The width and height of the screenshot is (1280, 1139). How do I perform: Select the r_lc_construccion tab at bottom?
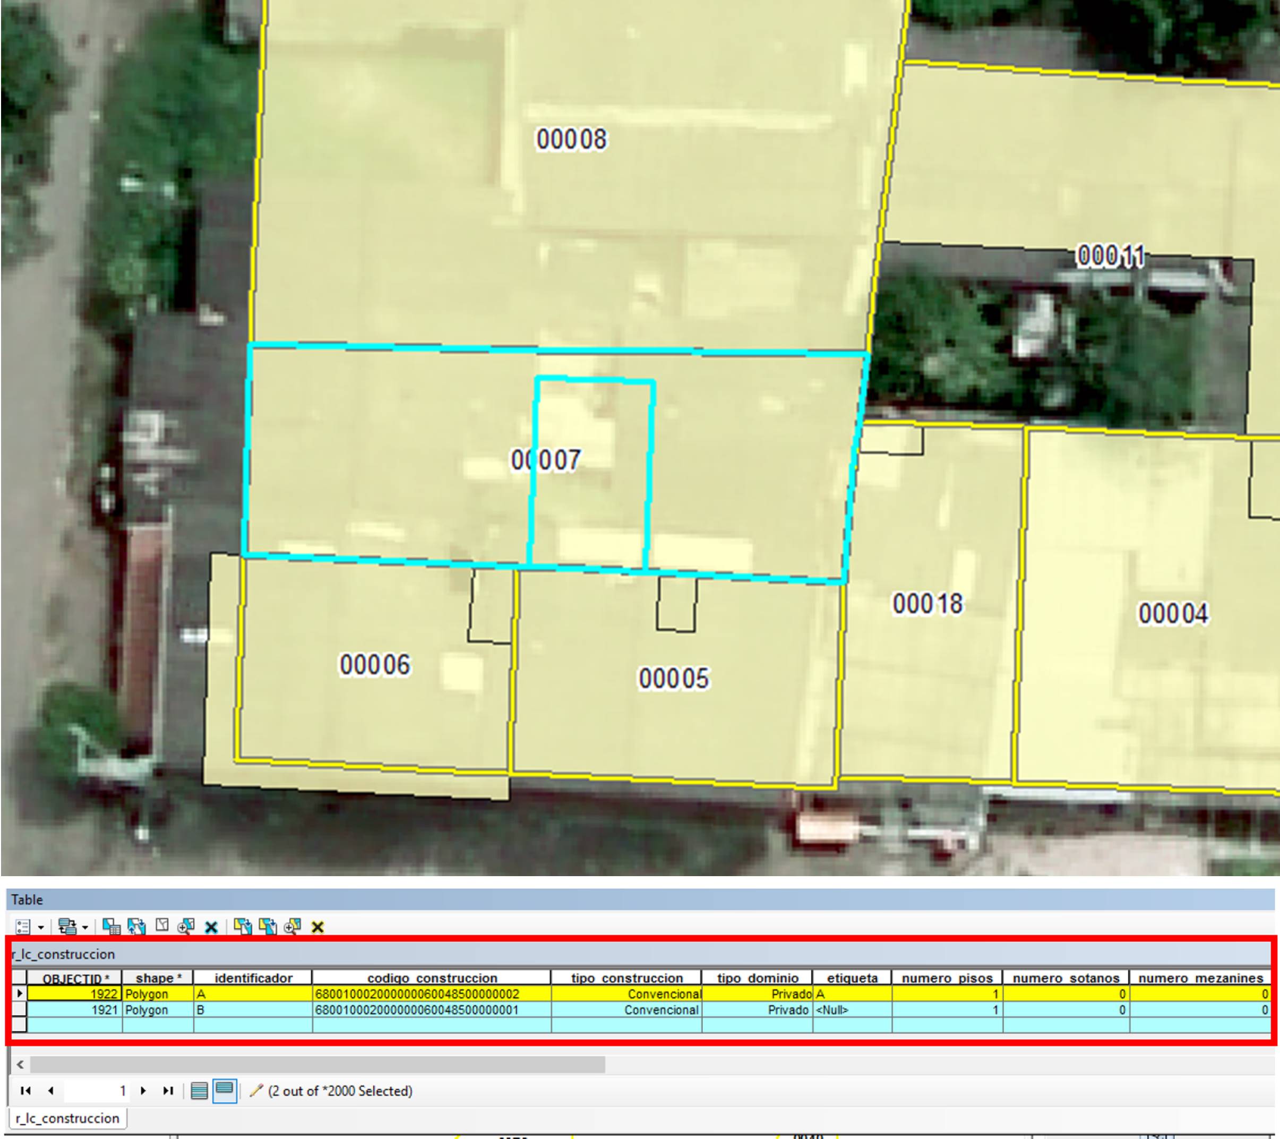pyautogui.click(x=67, y=1118)
